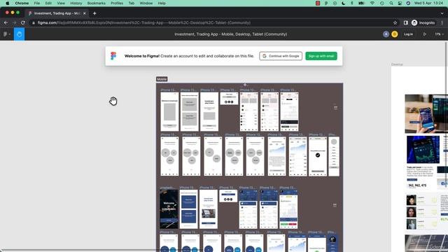This screenshot has height=252, width=448.
Task: Select the hand-holding-phone photo in Desktop frame
Action: [x=426, y=113]
